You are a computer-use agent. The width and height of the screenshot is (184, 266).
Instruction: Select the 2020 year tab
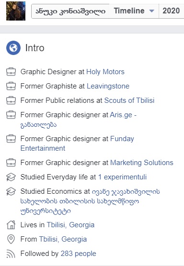pos(171,11)
